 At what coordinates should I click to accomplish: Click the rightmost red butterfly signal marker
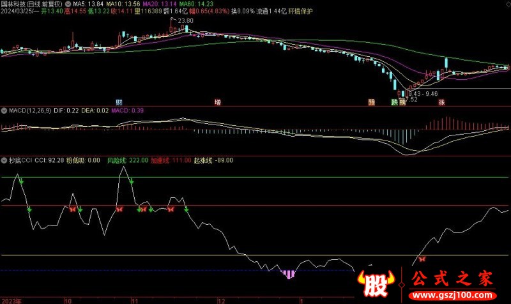tap(422, 259)
